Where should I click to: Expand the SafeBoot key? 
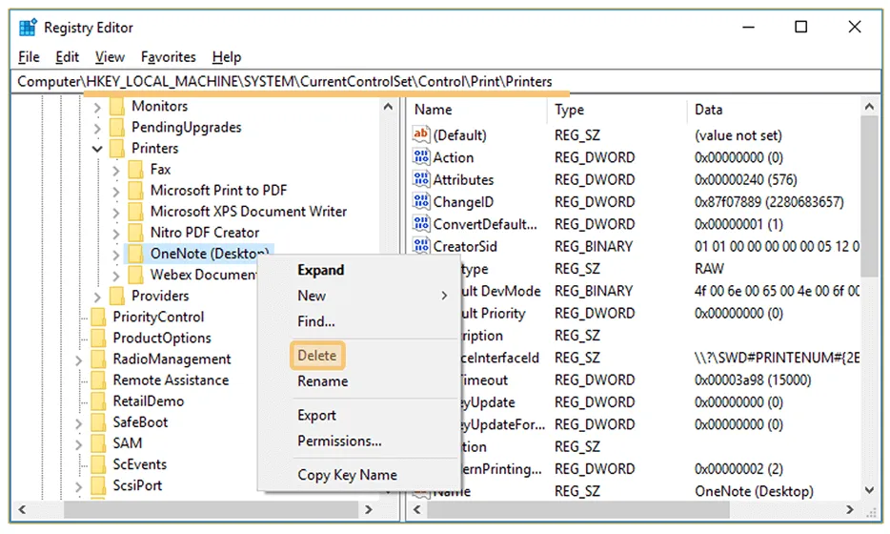tap(78, 422)
